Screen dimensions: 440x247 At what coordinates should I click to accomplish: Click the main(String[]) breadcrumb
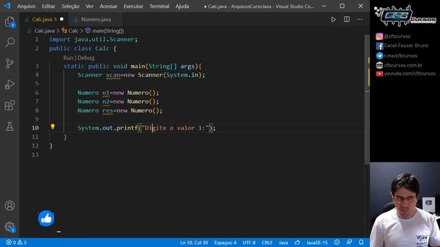pos(108,31)
